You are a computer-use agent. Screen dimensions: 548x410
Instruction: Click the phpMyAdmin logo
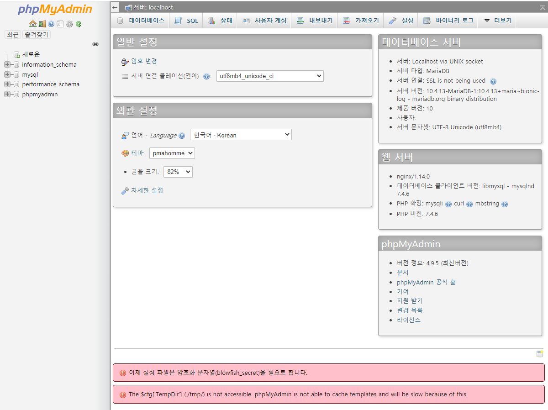(55, 10)
